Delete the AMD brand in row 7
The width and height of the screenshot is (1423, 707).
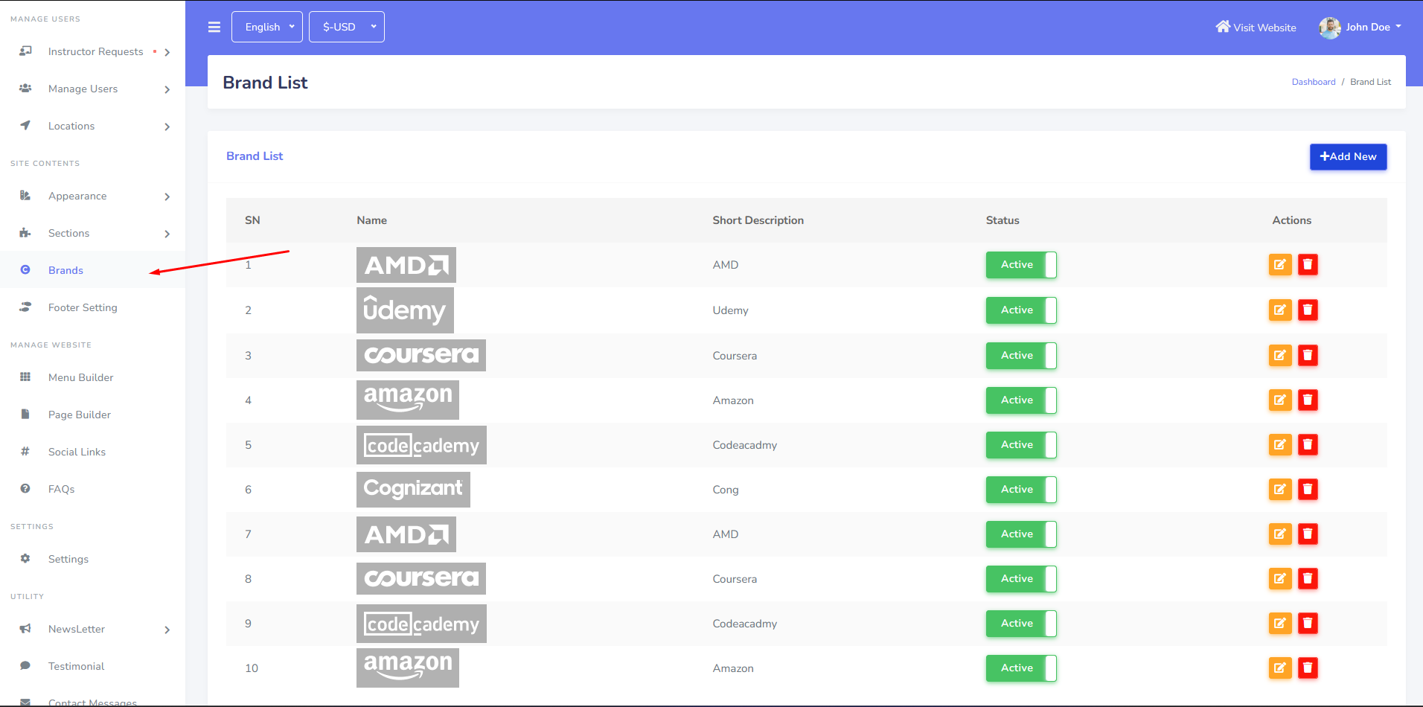(x=1308, y=534)
